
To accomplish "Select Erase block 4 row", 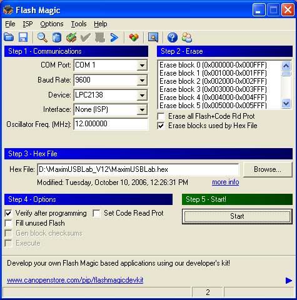I will [213, 97].
